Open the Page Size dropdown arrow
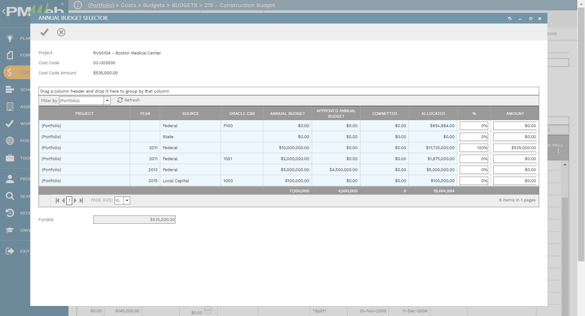This screenshot has width=585, height=316. pos(127,200)
